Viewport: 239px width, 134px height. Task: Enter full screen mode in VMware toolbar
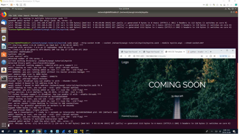pyautogui.click(x=21, y=5)
